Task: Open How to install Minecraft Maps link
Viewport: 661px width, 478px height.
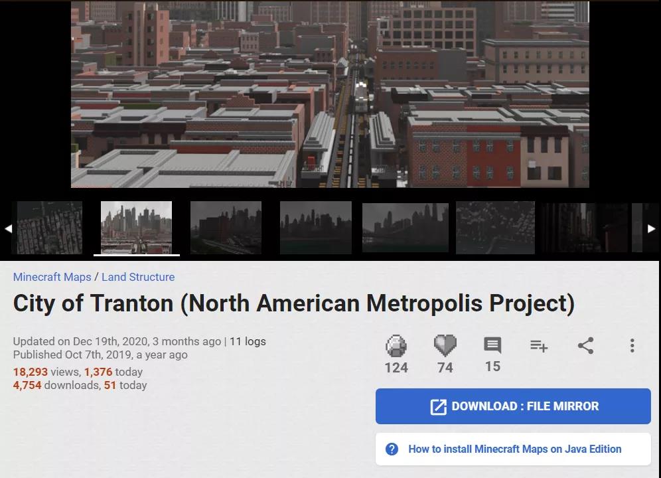Action: pyautogui.click(x=515, y=449)
